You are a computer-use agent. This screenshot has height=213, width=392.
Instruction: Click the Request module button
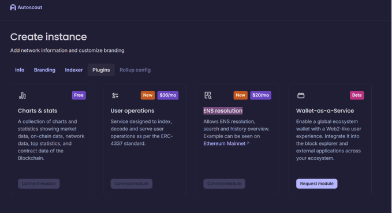tap(317, 184)
